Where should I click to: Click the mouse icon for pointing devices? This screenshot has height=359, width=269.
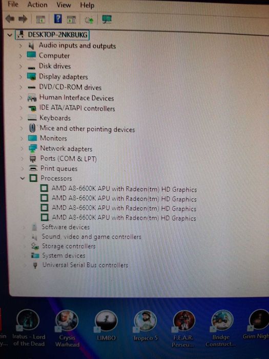click(32, 128)
